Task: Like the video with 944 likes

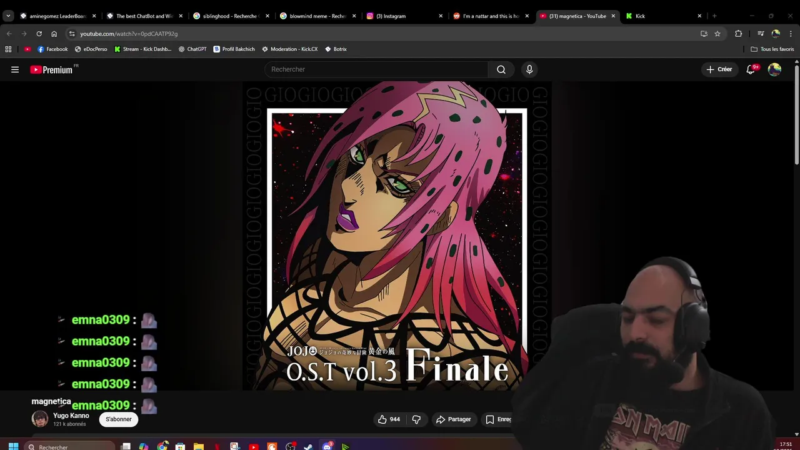Action: point(389,419)
